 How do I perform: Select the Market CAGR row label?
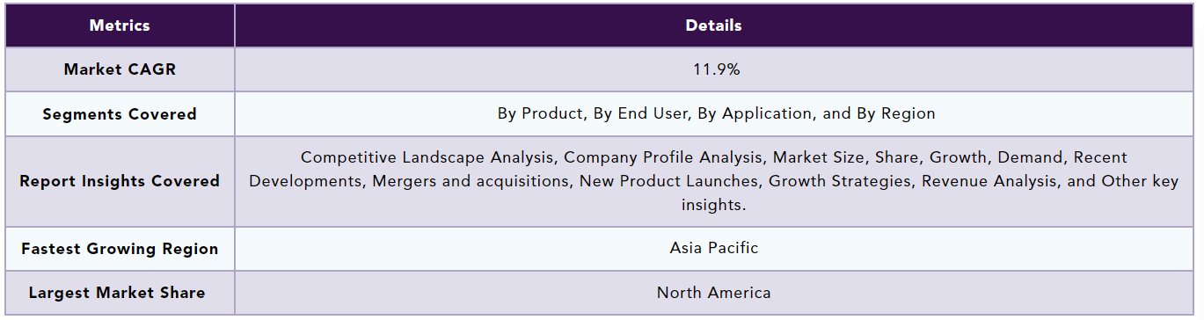(120, 69)
